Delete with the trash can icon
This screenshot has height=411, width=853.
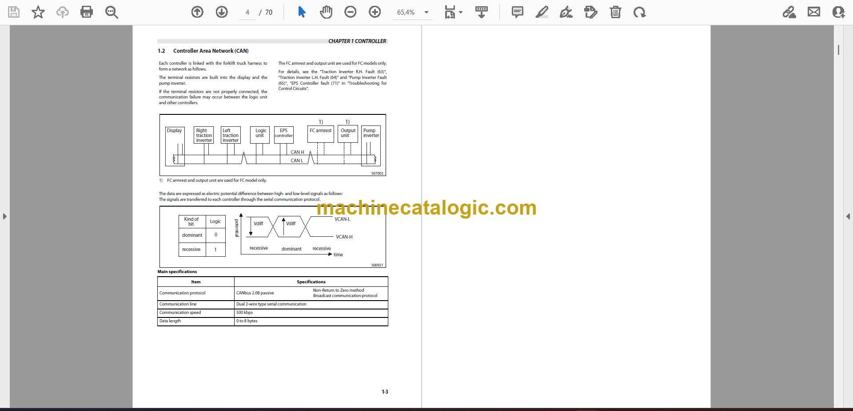pyautogui.click(x=615, y=12)
